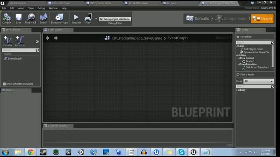Image resolution: width=280 pixels, height=157 pixels.
Task: Add a new Variable
Action: [x=8, y=41]
